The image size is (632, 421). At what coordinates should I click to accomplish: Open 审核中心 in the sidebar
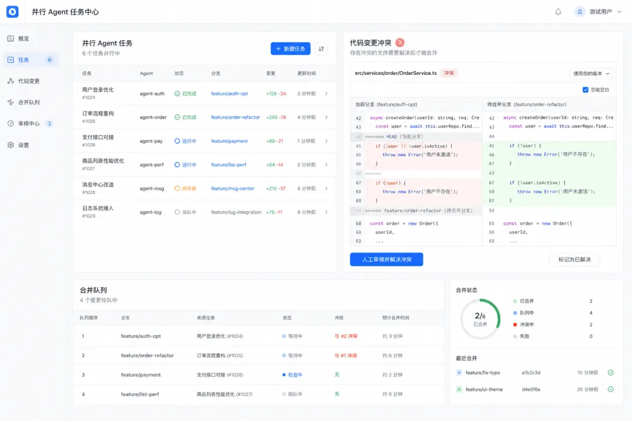click(30, 124)
